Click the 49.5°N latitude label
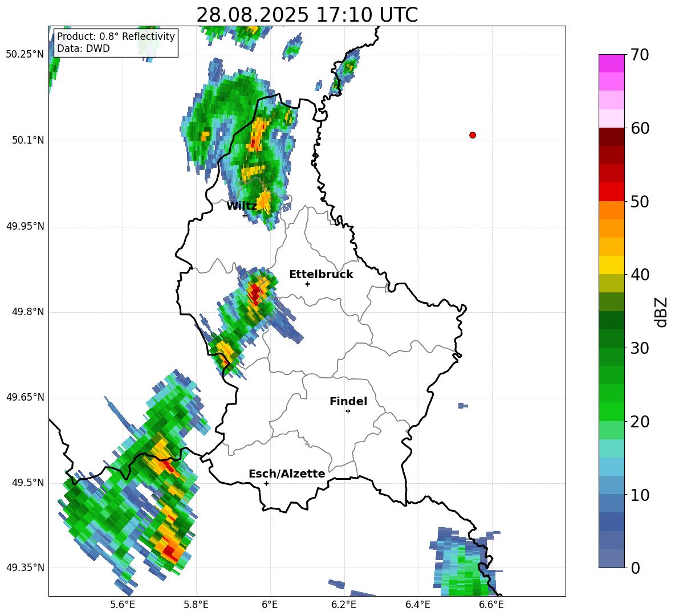This screenshot has height=616, width=675. 27,483
